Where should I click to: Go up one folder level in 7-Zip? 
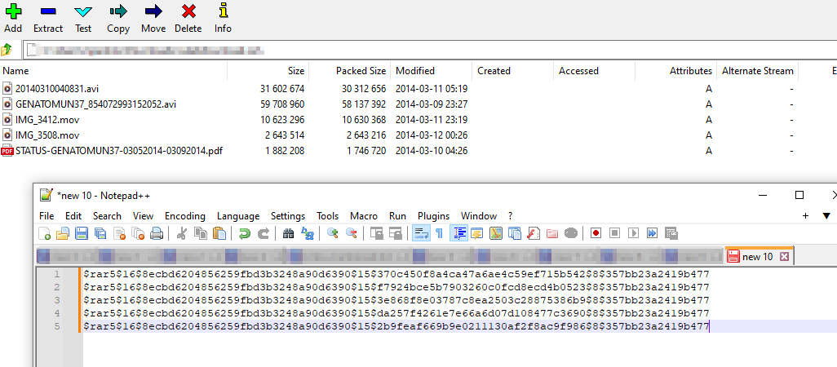pyautogui.click(x=7, y=50)
